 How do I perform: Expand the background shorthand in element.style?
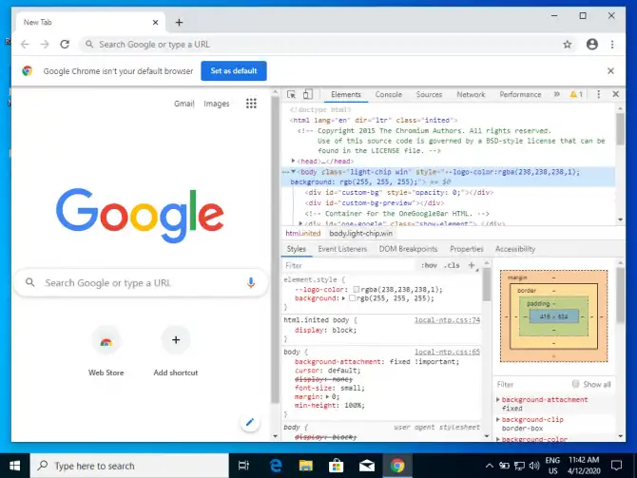pyautogui.click(x=343, y=298)
